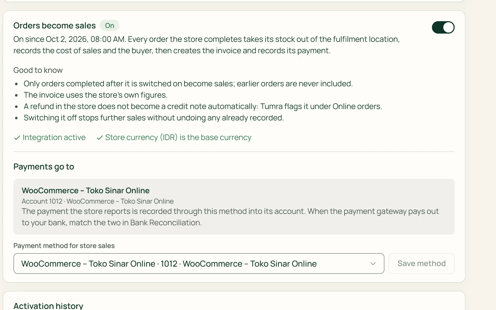Viewport: 496px width, 310px height.
Task: Click the Payment method for store sales label
Action: pos(64,246)
